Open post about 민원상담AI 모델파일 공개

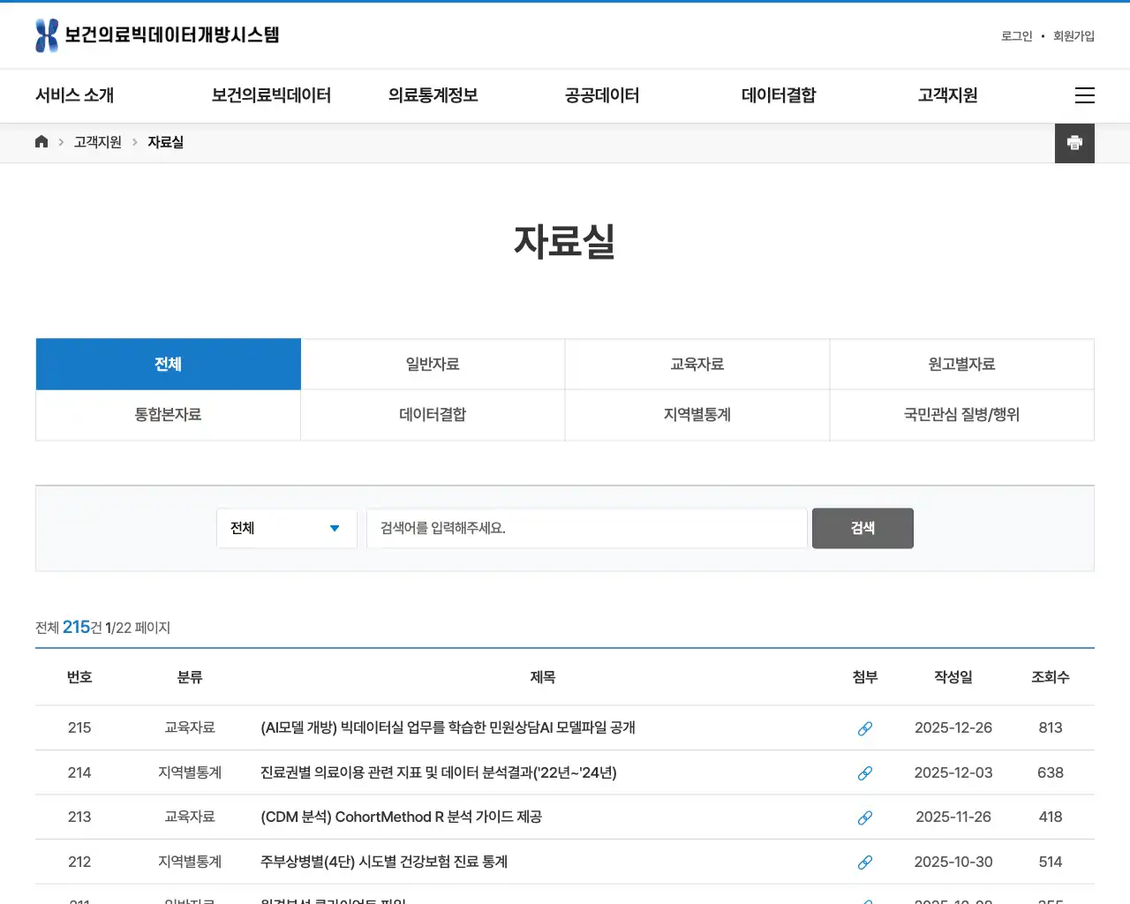448,727
